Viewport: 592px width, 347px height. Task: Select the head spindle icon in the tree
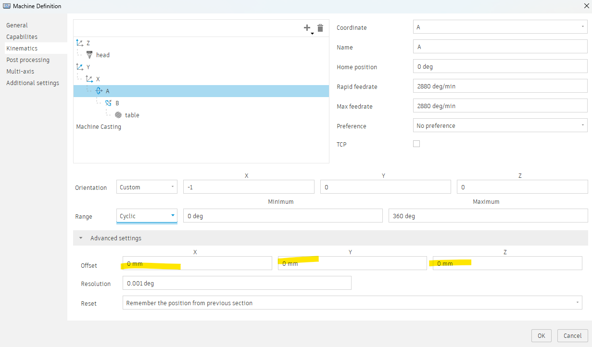(89, 55)
